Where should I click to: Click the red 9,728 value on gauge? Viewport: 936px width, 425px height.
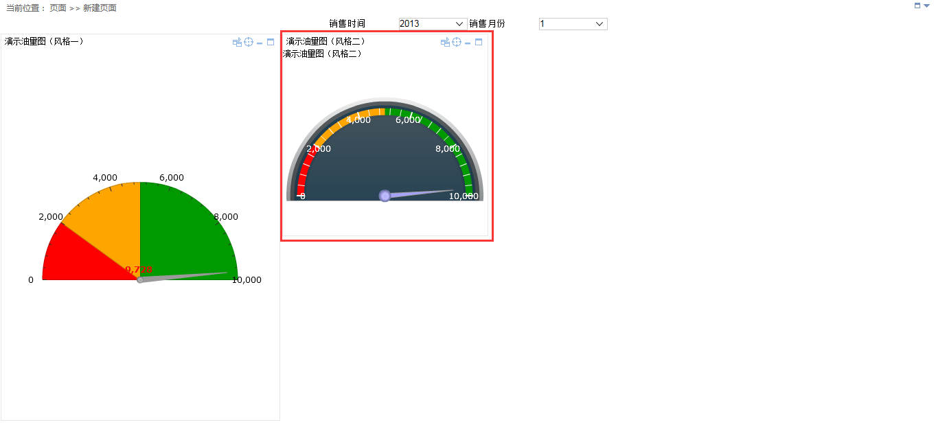pyautogui.click(x=139, y=270)
